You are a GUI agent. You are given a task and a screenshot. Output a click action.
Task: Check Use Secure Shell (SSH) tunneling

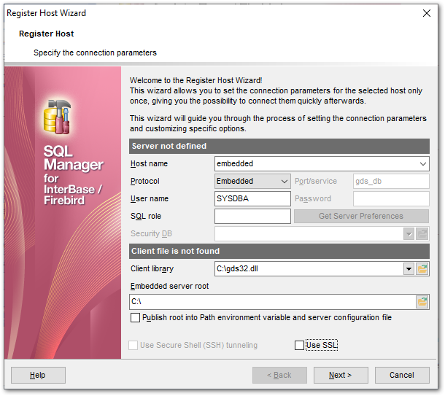(x=133, y=345)
